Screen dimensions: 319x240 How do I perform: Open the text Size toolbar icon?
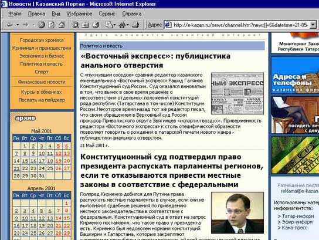tap(123, 25)
